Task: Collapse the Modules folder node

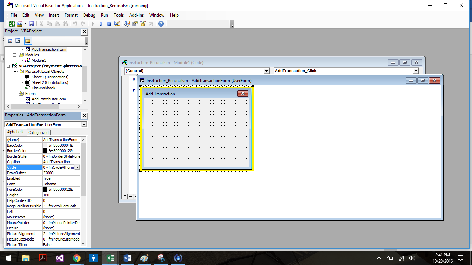Action: pyautogui.click(x=15, y=55)
